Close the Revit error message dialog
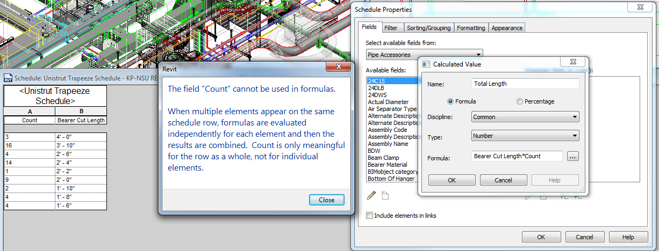 click(x=326, y=200)
